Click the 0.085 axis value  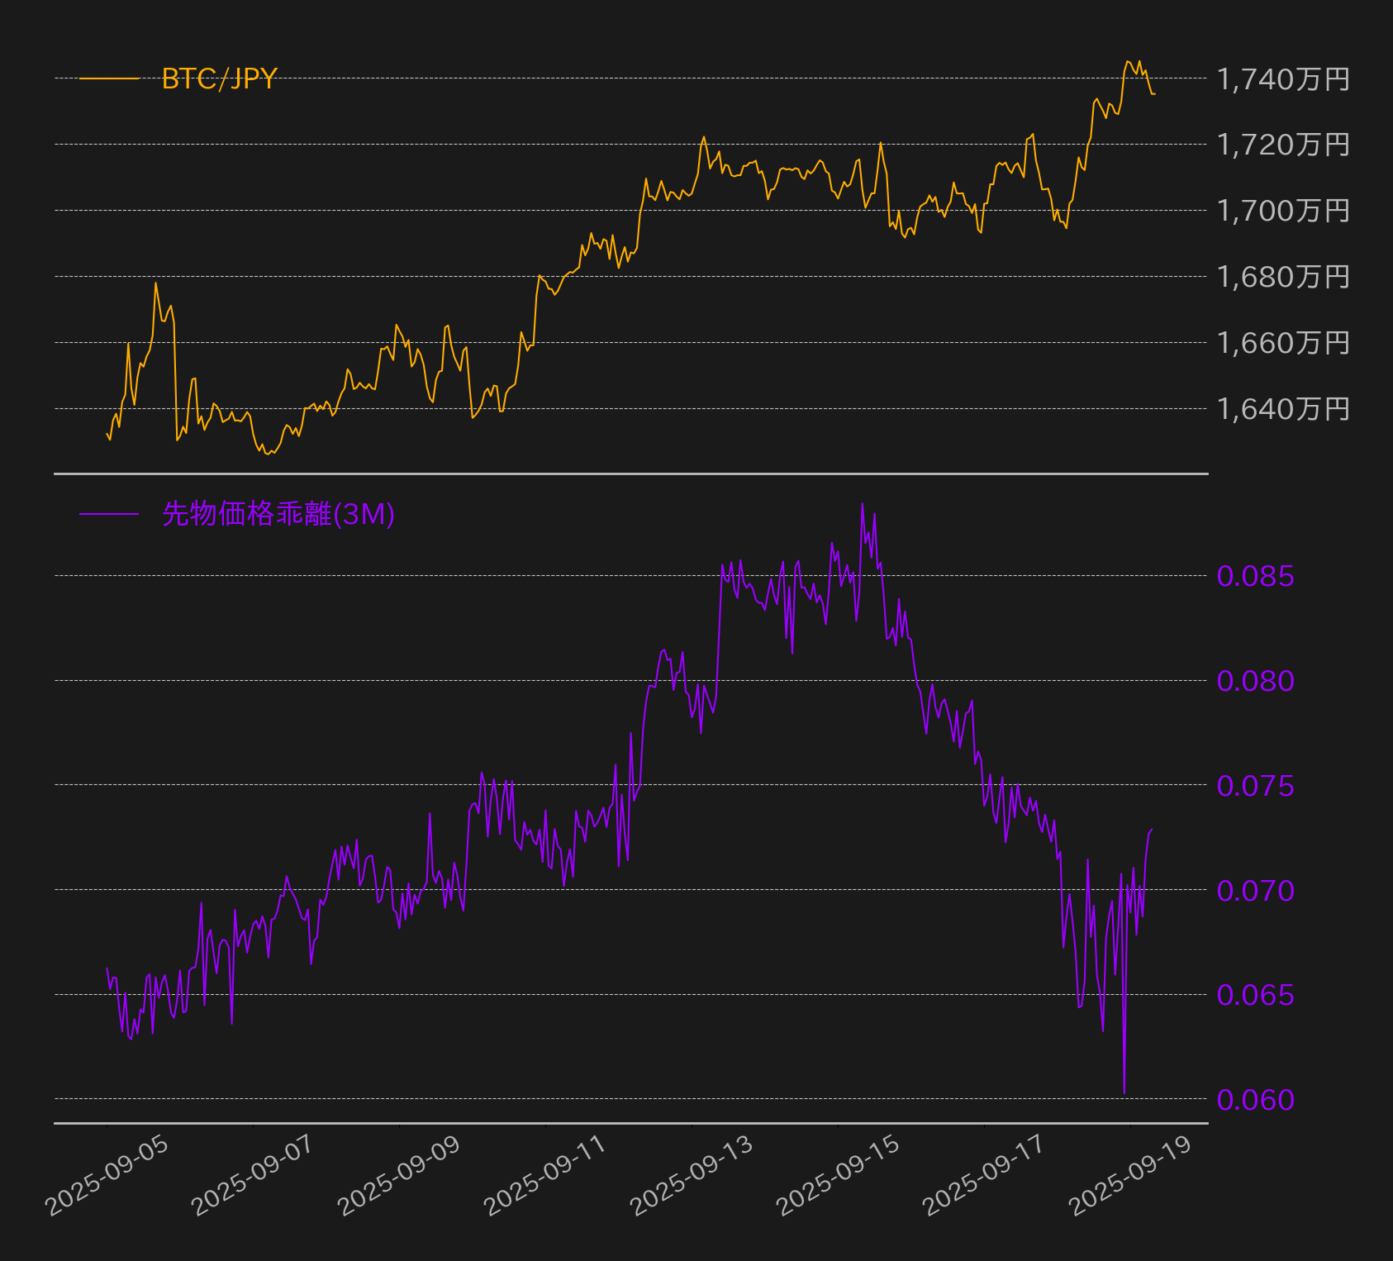(1256, 576)
